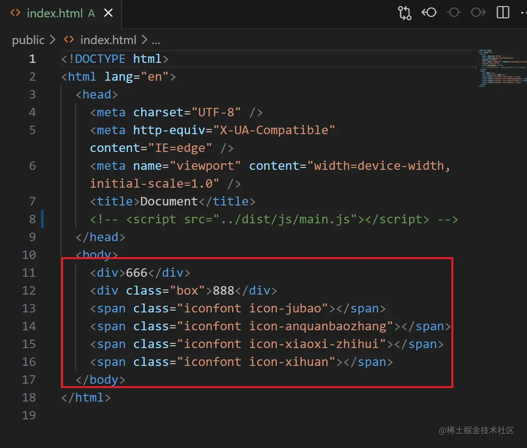Click line number 19 in gutter
Image resolution: width=527 pixels, height=448 pixels.
click(29, 415)
